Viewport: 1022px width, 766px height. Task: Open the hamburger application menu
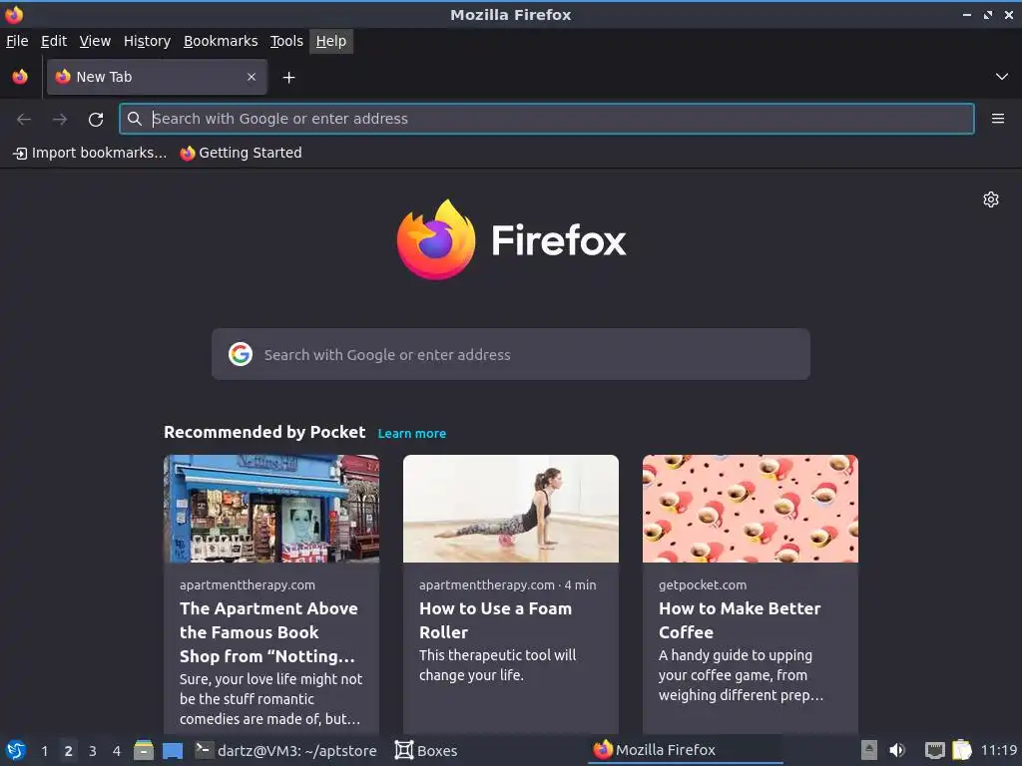click(998, 119)
